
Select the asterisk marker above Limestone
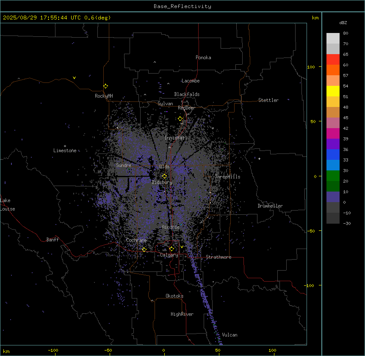click(x=65, y=146)
